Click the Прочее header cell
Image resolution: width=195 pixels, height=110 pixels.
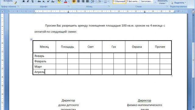coord(160,47)
